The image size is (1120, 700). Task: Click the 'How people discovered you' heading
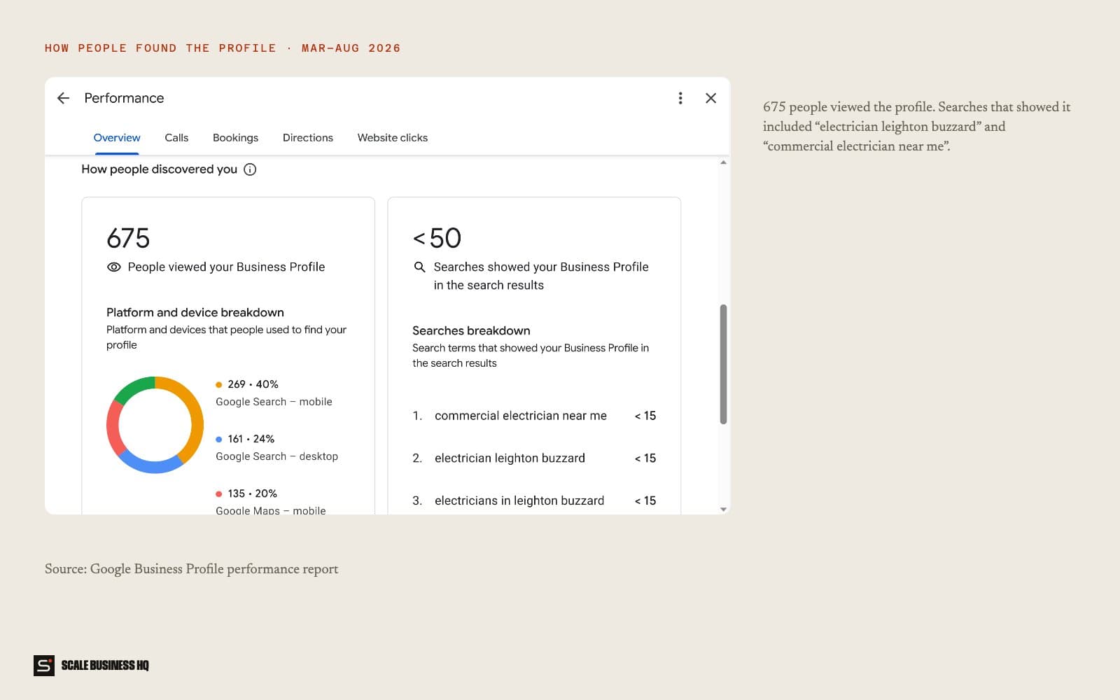(159, 169)
